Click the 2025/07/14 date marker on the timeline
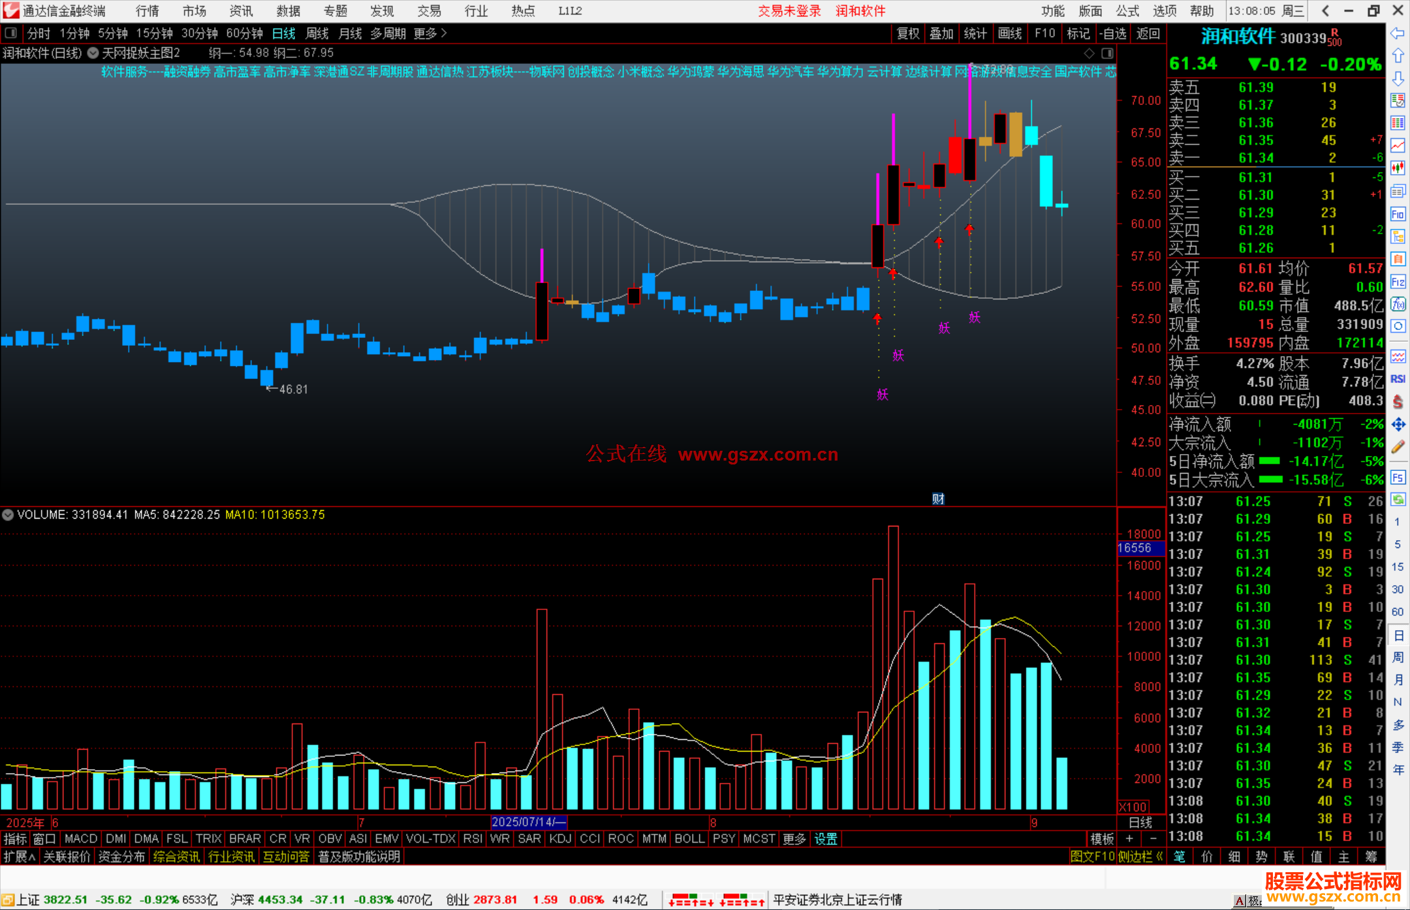The width and height of the screenshot is (1410, 910). (x=529, y=822)
